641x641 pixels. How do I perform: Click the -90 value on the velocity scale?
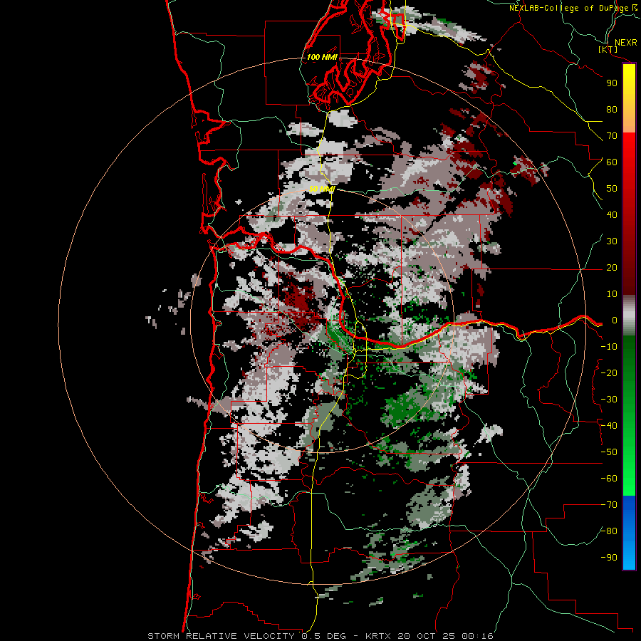[609, 558]
